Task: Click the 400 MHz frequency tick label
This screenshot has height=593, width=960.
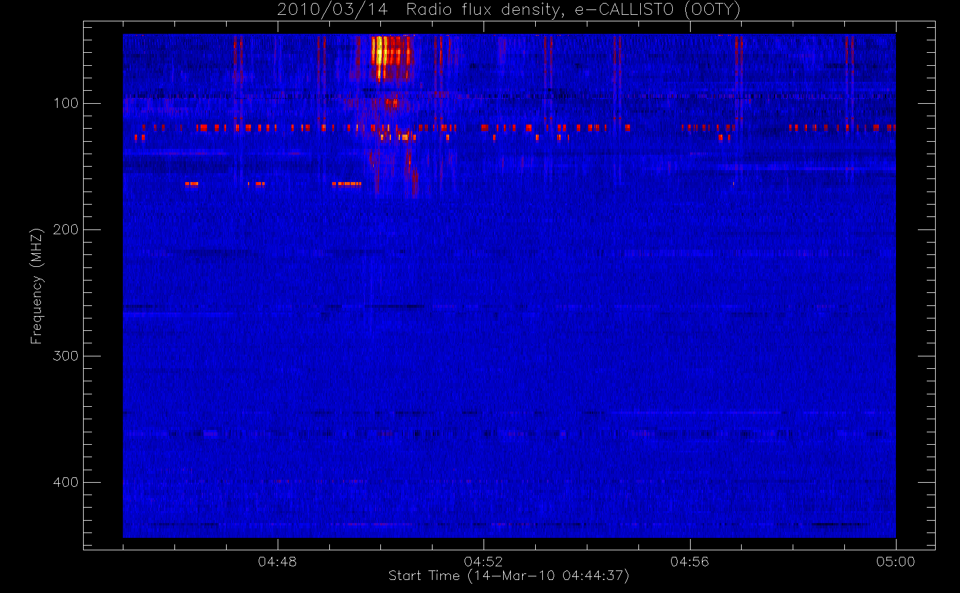Action: pyautogui.click(x=66, y=482)
